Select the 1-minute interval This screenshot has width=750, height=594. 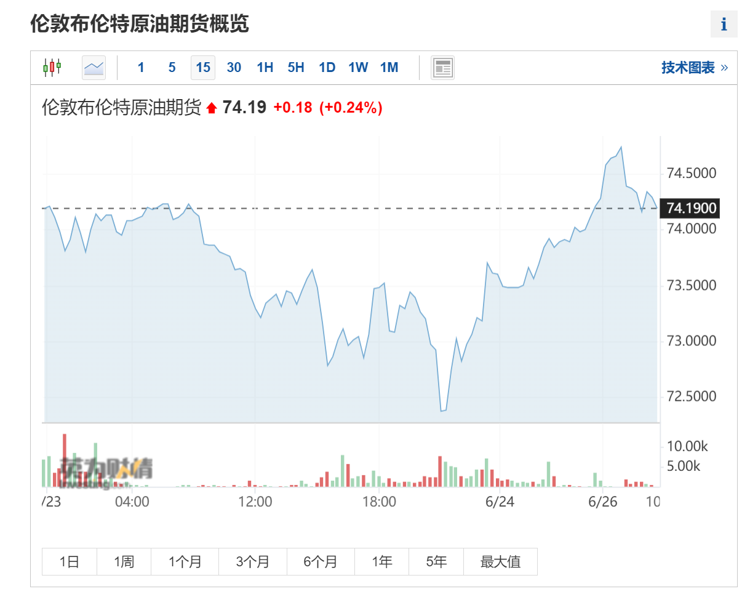click(x=141, y=67)
